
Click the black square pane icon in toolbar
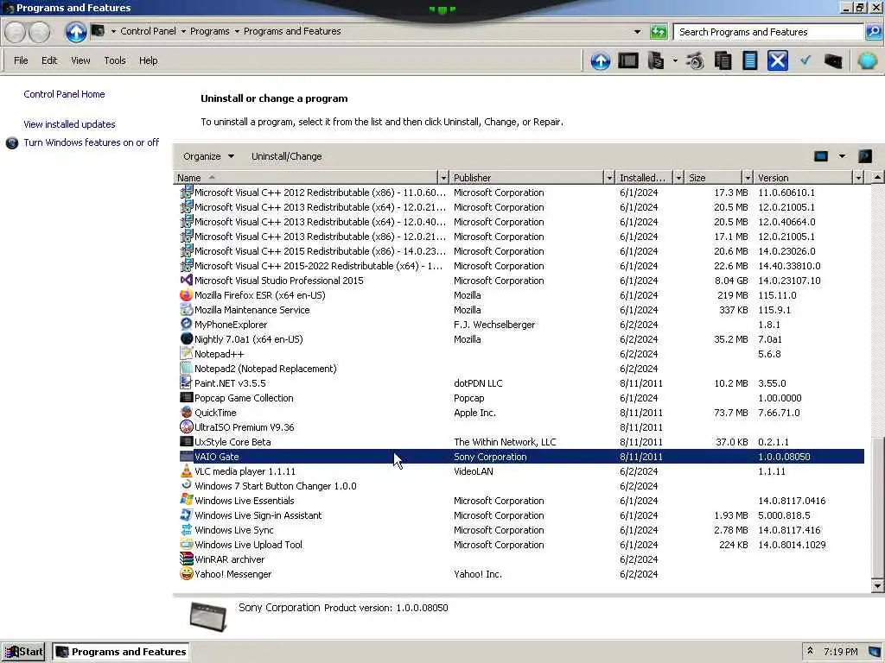click(627, 60)
